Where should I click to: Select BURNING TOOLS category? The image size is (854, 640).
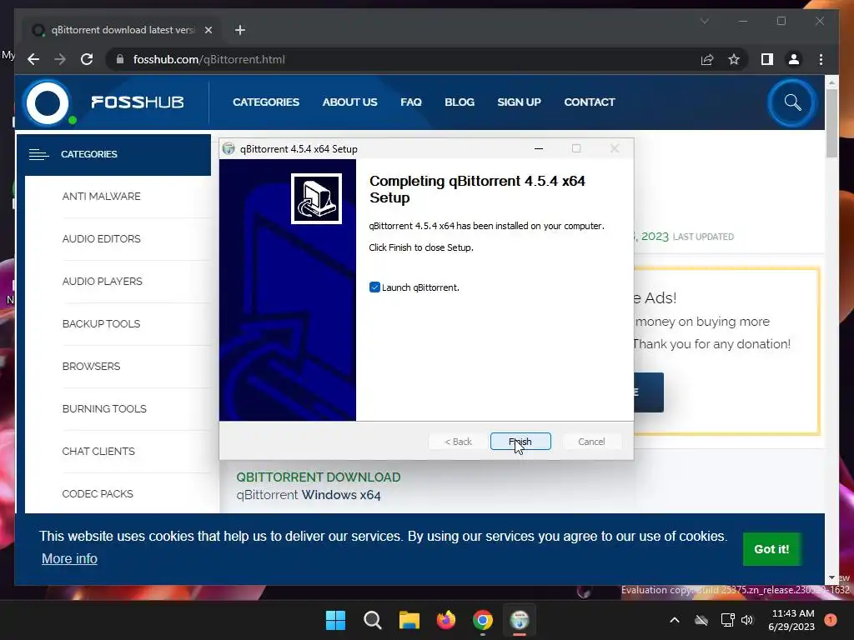(x=104, y=408)
